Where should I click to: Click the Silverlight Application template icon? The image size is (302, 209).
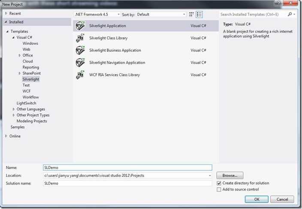(80, 26)
